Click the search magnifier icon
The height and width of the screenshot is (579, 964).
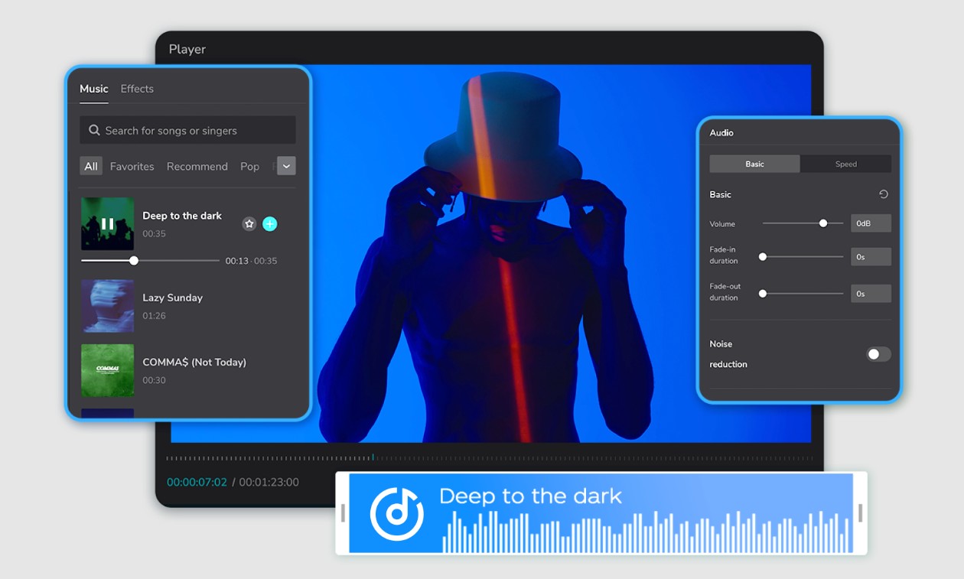pos(94,131)
